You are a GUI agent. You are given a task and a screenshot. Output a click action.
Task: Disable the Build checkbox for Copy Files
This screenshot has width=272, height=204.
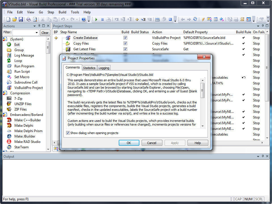pos(125,43)
